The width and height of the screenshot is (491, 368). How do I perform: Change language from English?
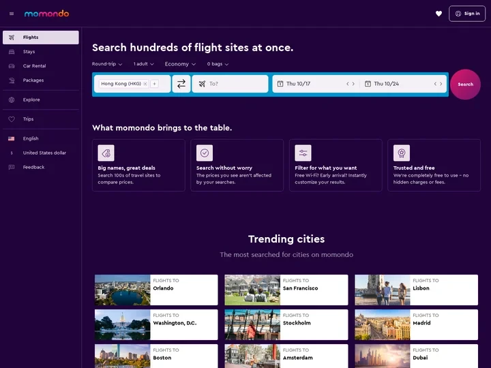click(41, 138)
